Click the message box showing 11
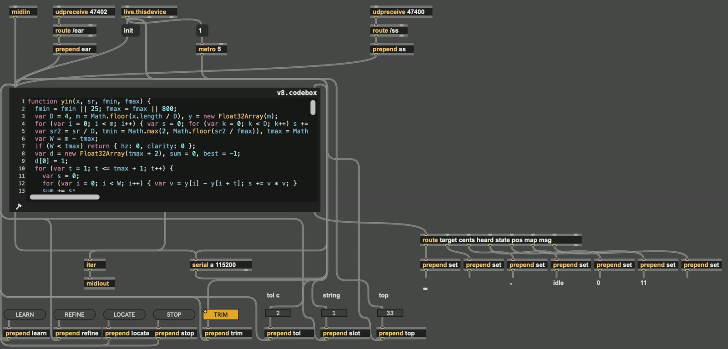 point(643,283)
